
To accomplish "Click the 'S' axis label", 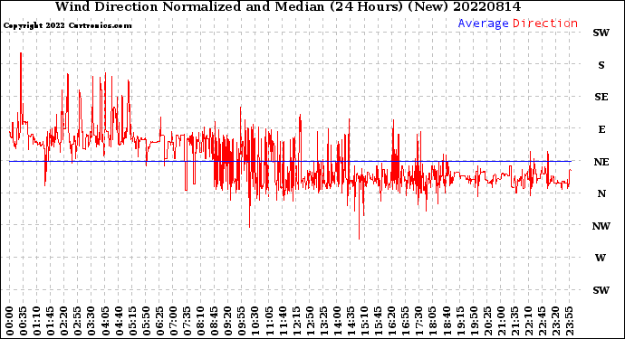I will [x=601, y=65].
